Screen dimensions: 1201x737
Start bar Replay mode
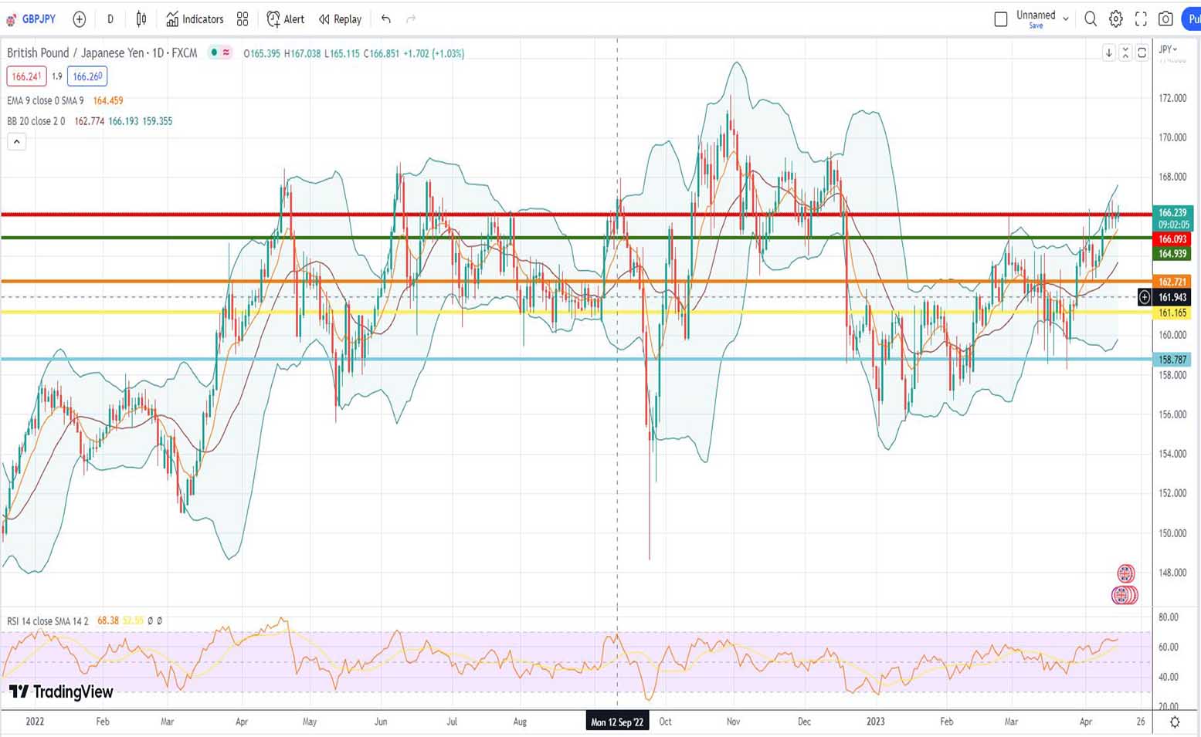(x=340, y=19)
